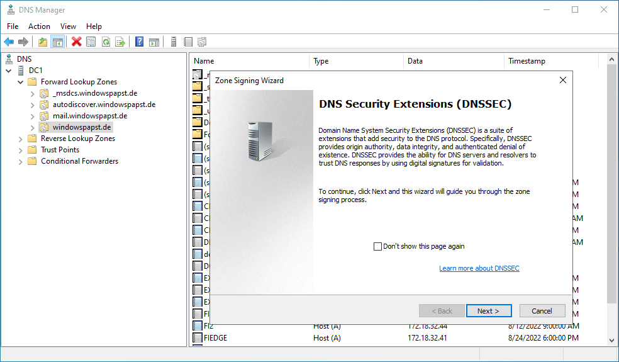Open the Learn more about DNSSEC link
The width and height of the screenshot is (619, 362).
[x=479, y=268]
